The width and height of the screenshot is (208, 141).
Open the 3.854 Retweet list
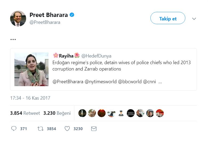tap(25, 113)
